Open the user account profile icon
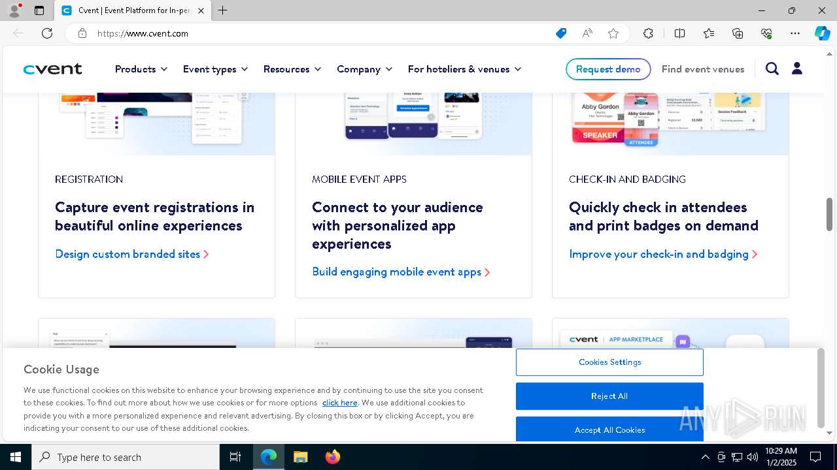The image size is (837, 470). pos(797,69)
